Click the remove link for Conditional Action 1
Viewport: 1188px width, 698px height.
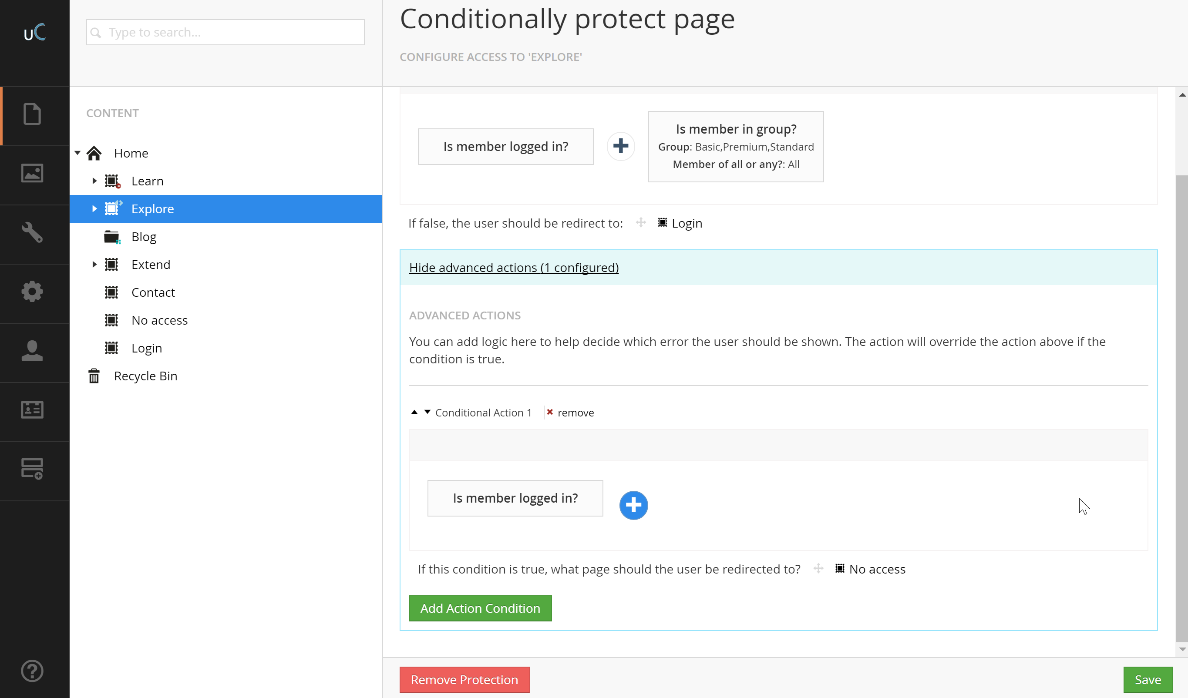[575, 413]
